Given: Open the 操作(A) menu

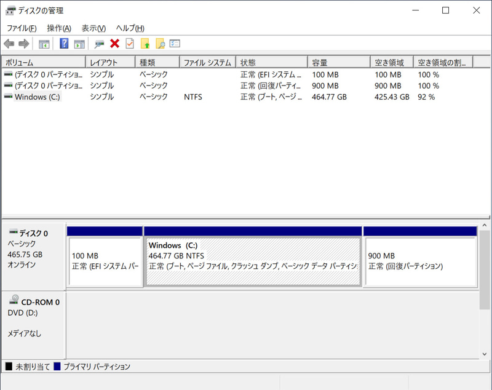Looking at the screenshot, I should point(59,28).
